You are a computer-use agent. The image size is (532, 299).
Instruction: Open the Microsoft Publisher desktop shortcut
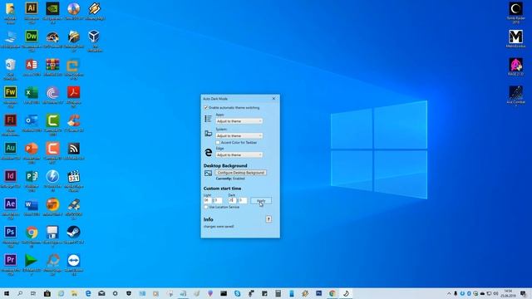pyautogui.click(x=32, y=176)
